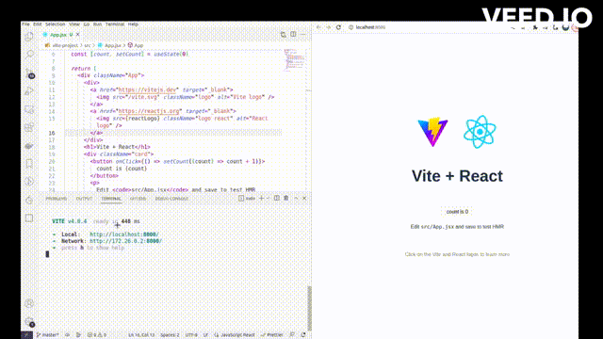Kill terminal using the trash icon
The width and height of the screenshot is (603, 339).
[x=286, y=199]
